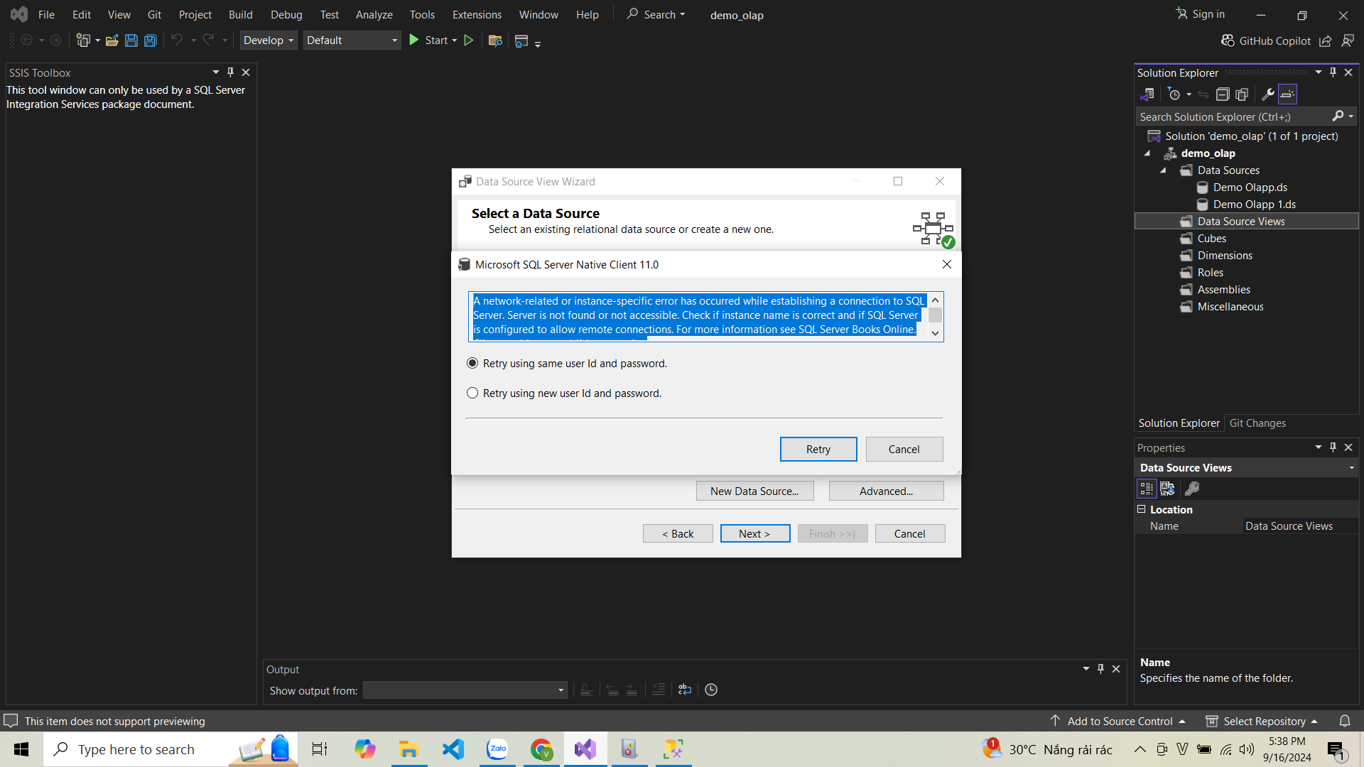Click the error message scroll down arrow
This screenshot has width=1364, height=767.
[936, 333]
